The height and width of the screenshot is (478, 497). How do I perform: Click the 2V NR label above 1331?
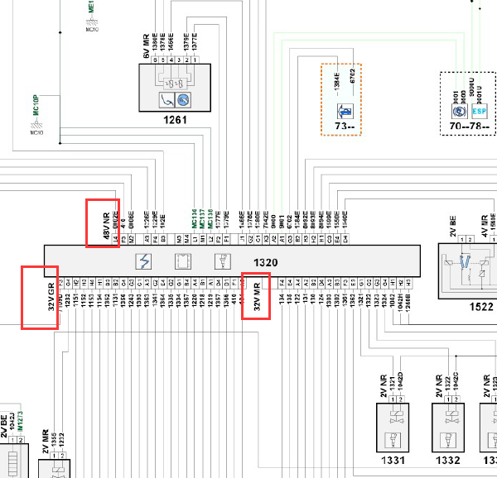[384, 386]
